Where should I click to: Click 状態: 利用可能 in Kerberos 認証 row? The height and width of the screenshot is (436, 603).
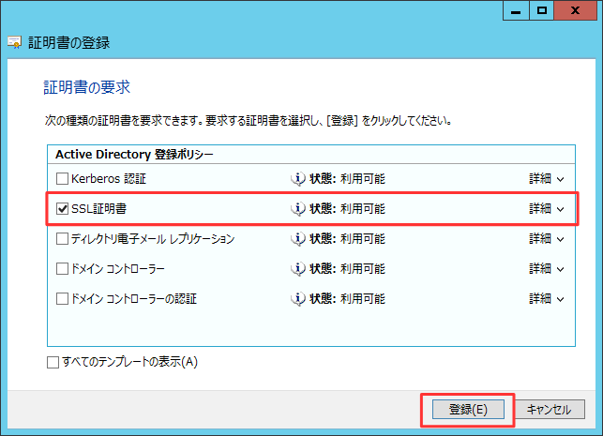click(x=347, y=179)
